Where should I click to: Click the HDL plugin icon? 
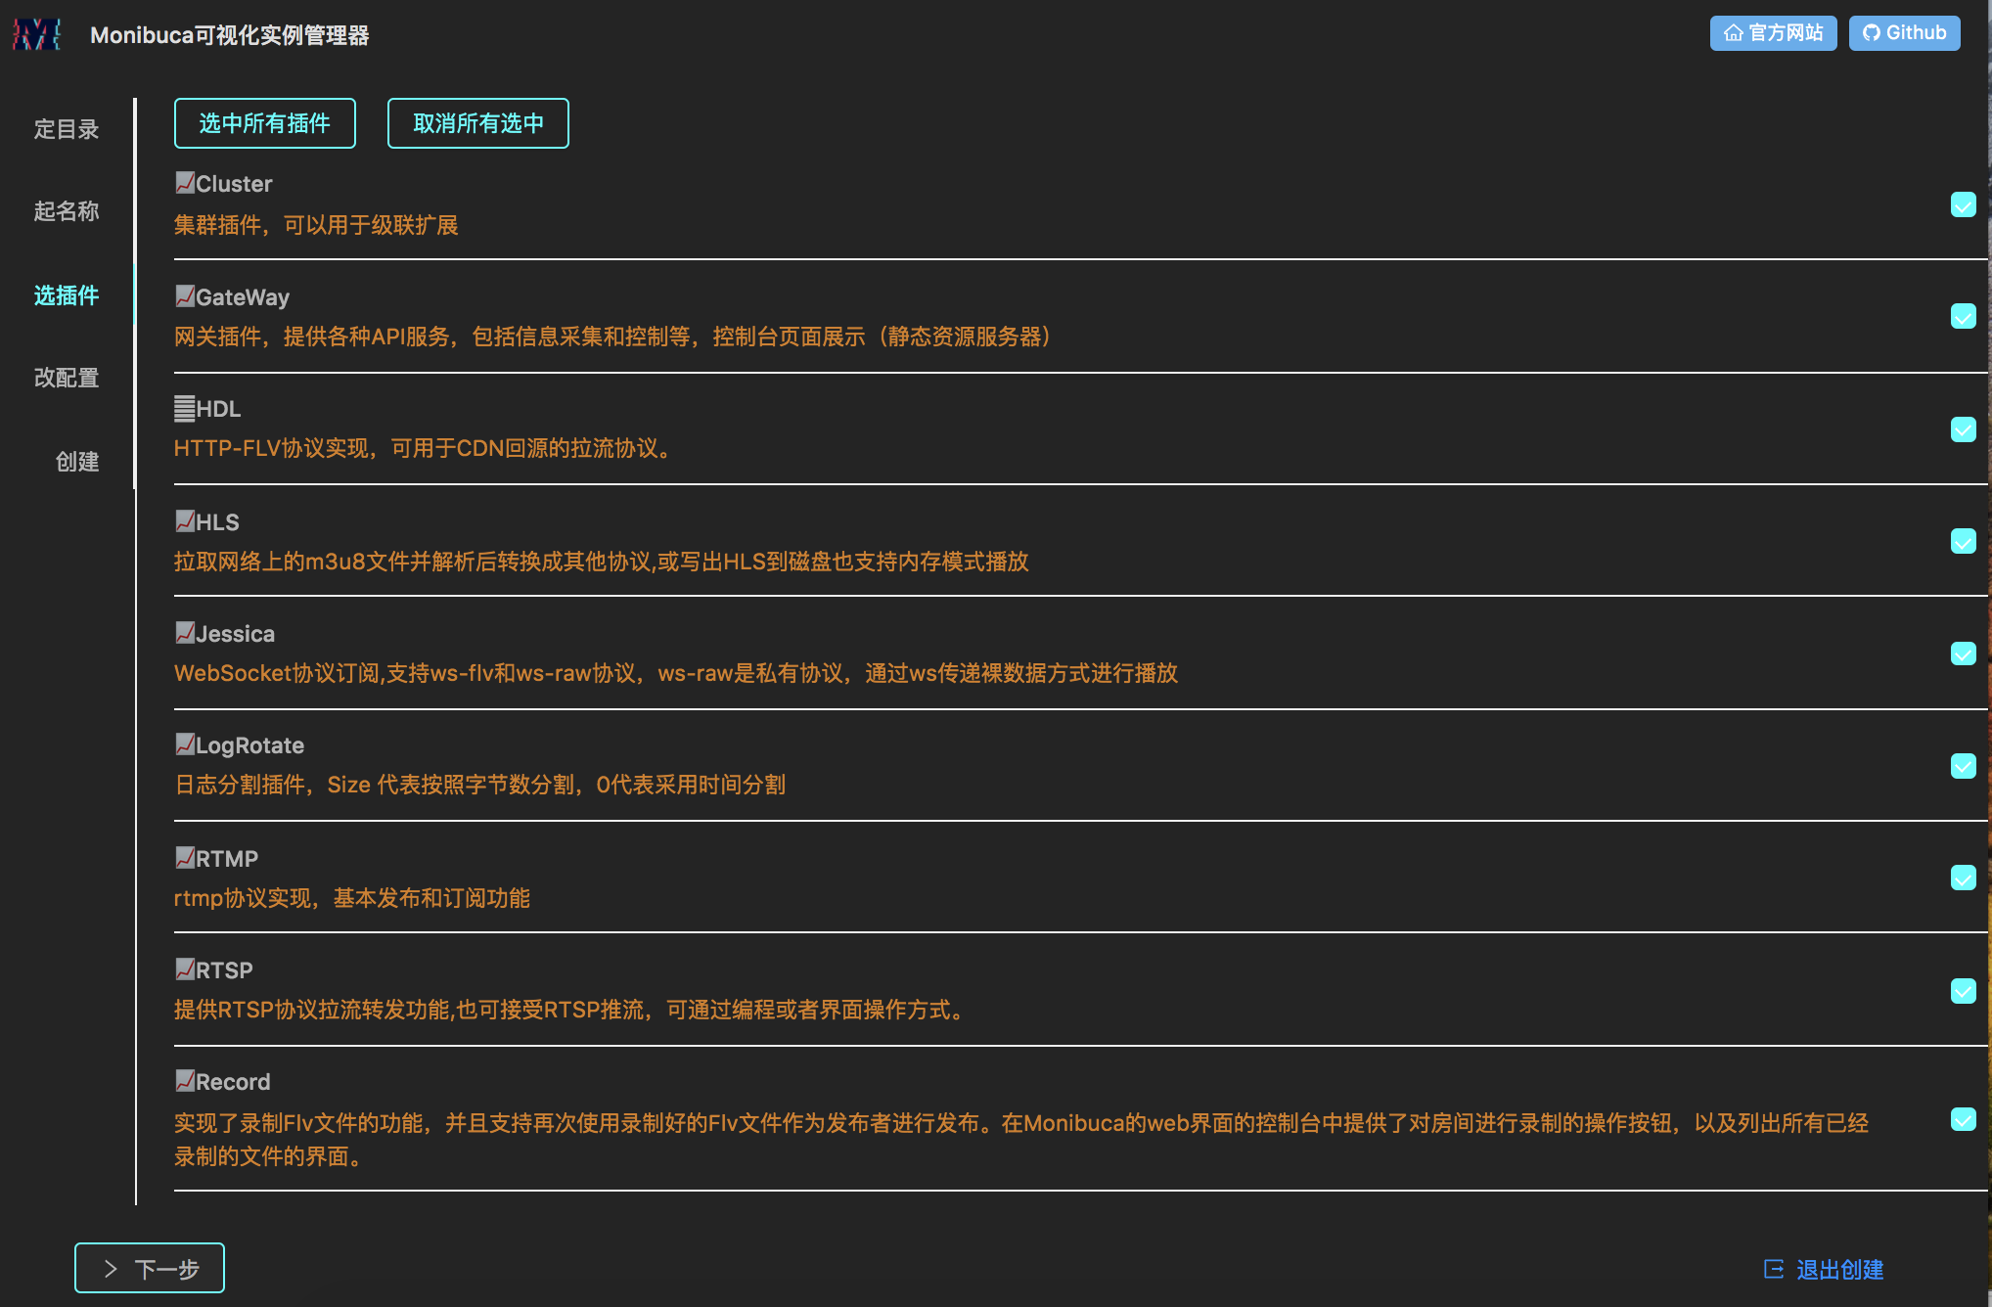[x=185, y=408]
